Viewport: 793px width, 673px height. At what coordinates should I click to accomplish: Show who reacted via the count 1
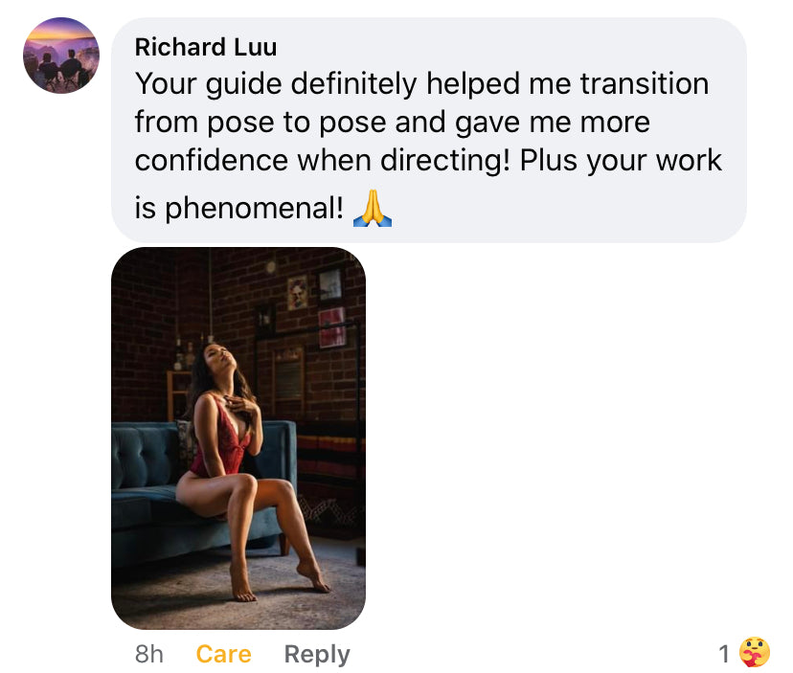(724, 654)
